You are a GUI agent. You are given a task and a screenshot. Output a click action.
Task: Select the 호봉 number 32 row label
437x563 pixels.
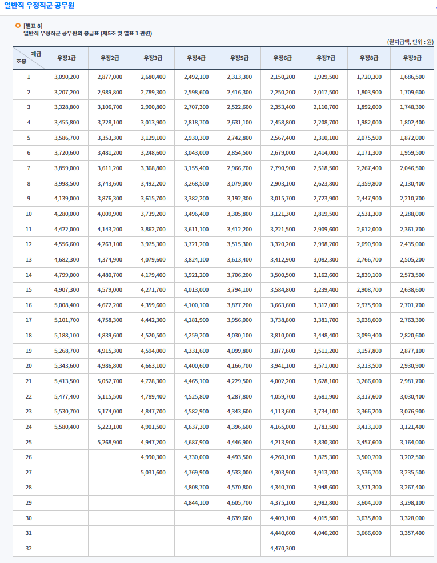point(29,548)
